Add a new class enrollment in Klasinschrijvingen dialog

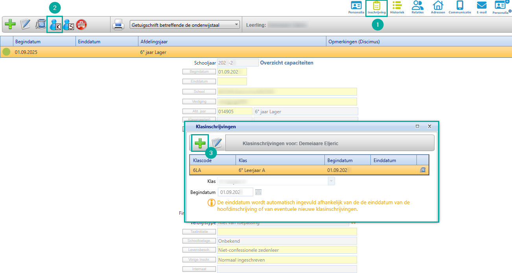point(200,143)
